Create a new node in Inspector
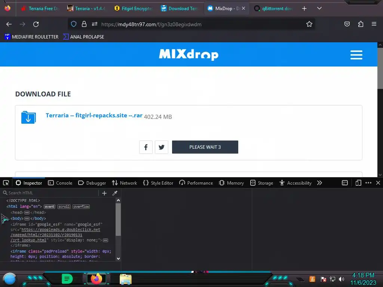The image size is (383, 287). [104, 193]
